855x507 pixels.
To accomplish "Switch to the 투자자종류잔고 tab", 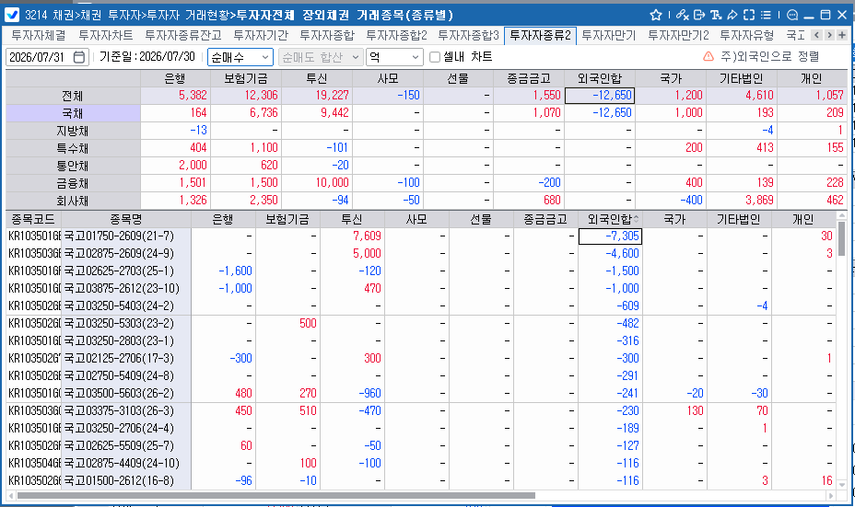I will [x=183, y=35].
